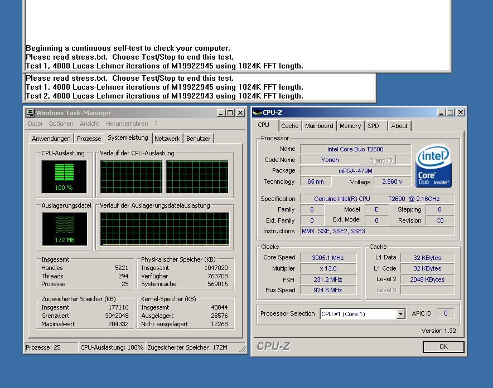Click the Task Manager title bar icon
This screenshot has height=388, width=493.
click(31, 113)
